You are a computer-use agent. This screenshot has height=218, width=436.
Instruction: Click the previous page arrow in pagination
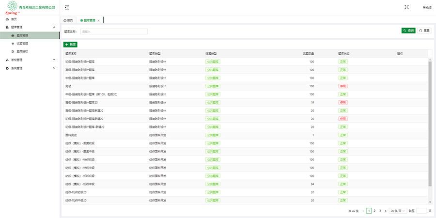[363, 211]
